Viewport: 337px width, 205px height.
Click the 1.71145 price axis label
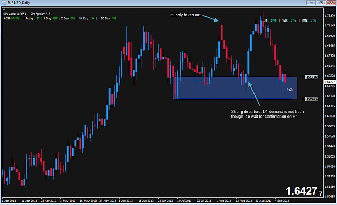pos(329,25)
